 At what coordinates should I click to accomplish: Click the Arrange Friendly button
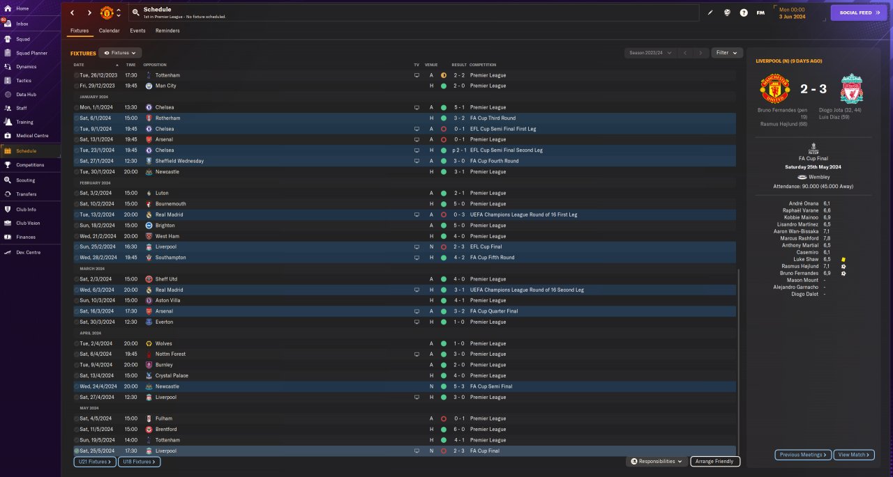click(x=715, y=461)
